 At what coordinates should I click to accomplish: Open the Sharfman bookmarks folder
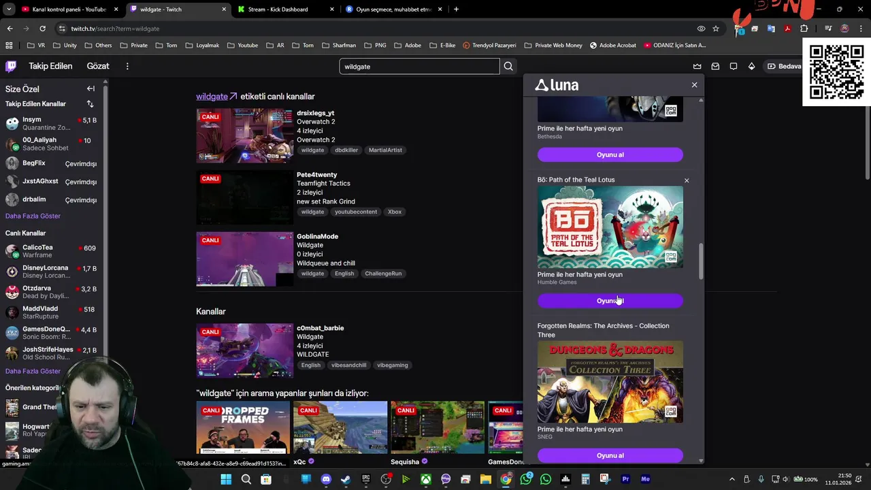[x=338, y=46]
